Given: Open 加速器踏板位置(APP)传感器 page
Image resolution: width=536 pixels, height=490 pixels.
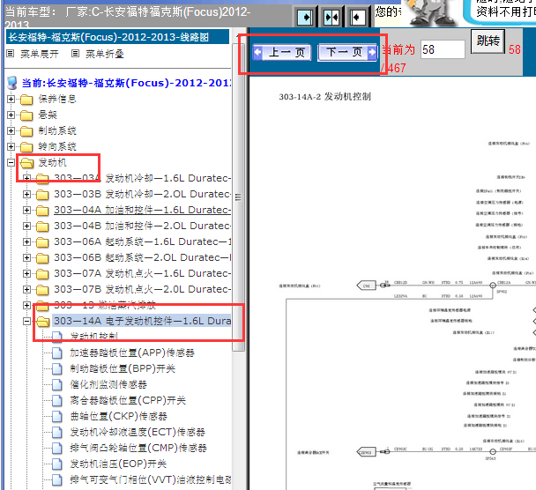Looking at the screenshot, I should click(x=132, y=353).
